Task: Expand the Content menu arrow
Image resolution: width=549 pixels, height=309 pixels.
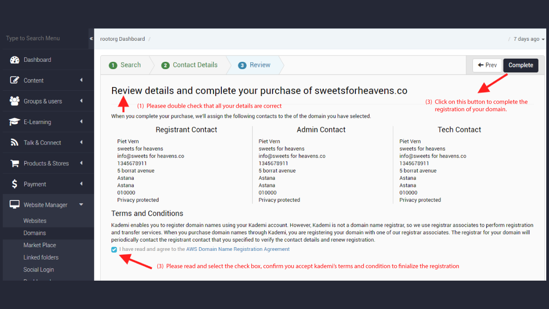Action: pos(81,80)
